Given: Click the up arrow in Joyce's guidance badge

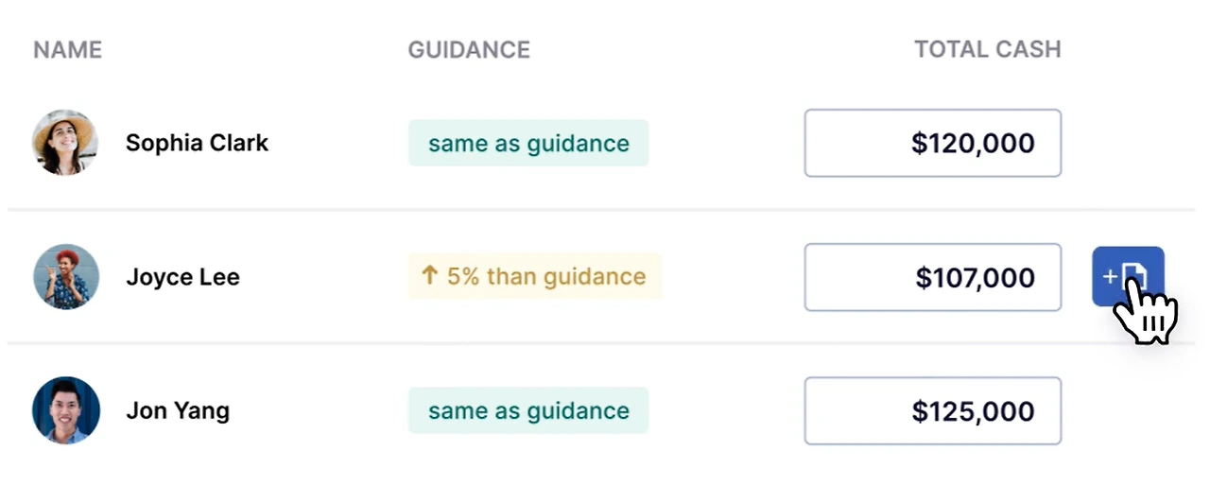Looking at the screenshot, I should click(429, 276).
